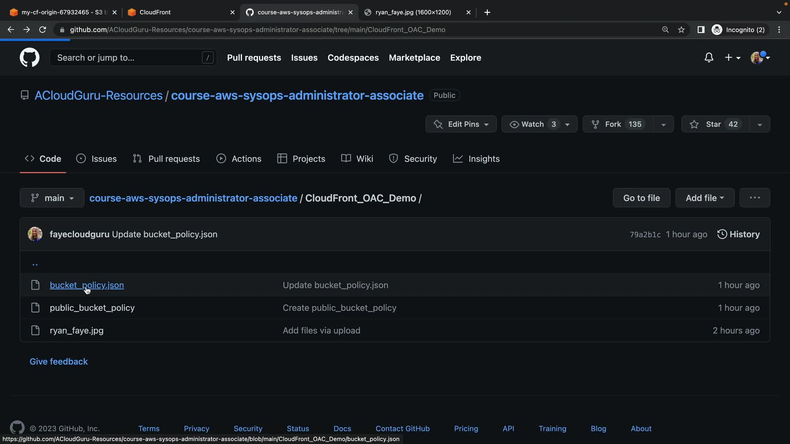Click the Watch button
This screenshot has width=790, height=444.
coord(533,124)
